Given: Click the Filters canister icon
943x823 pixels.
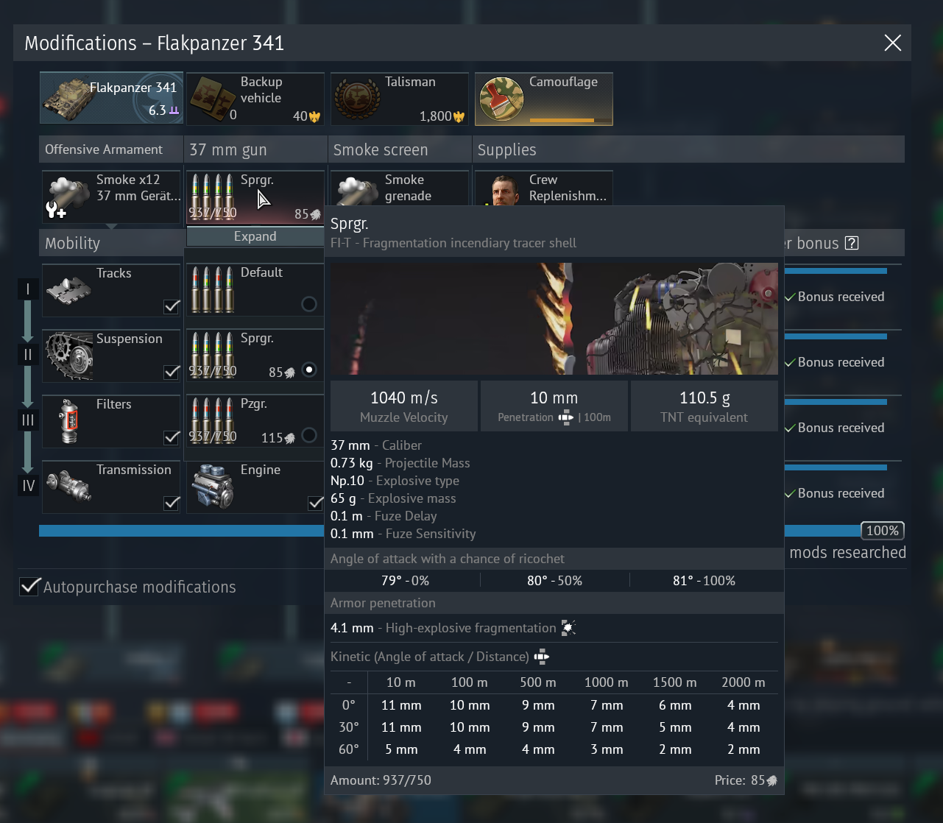Looking at the screenshot, I should click(68, 421).
